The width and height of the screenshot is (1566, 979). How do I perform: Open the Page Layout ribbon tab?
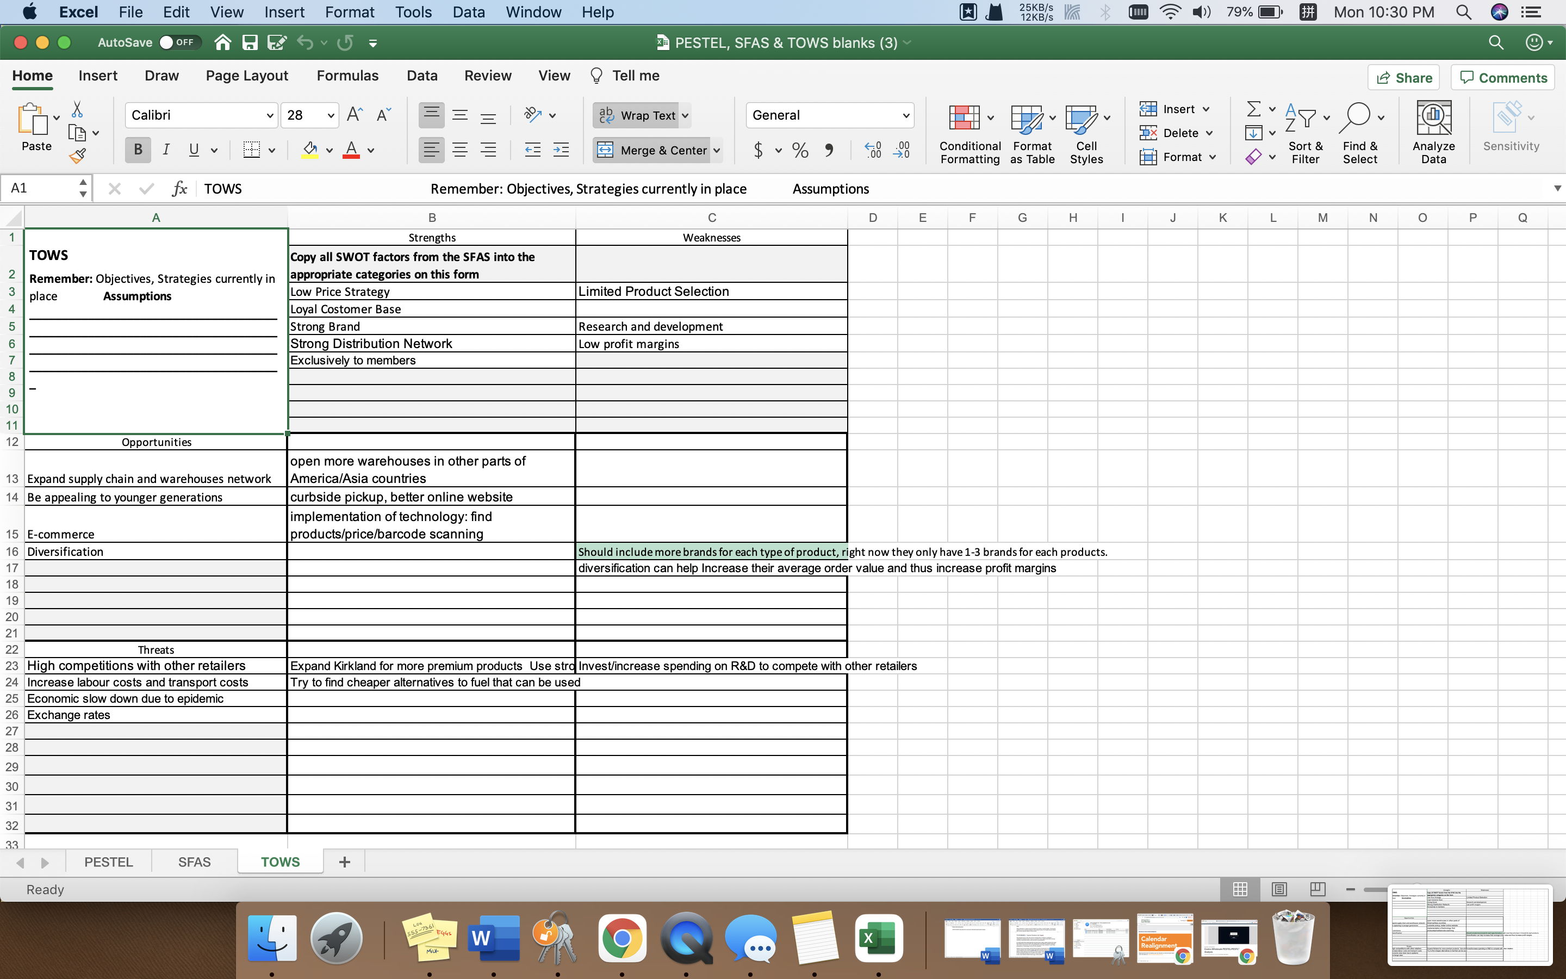point(246,76)
